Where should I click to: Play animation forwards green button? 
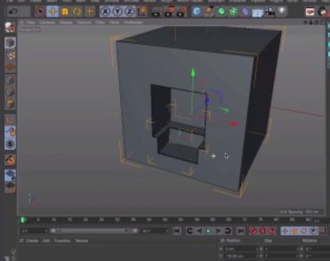(208, 231)
